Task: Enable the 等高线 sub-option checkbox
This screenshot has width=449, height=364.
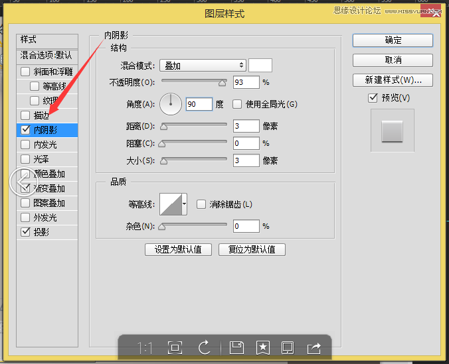Action: [x=35, y=86]
